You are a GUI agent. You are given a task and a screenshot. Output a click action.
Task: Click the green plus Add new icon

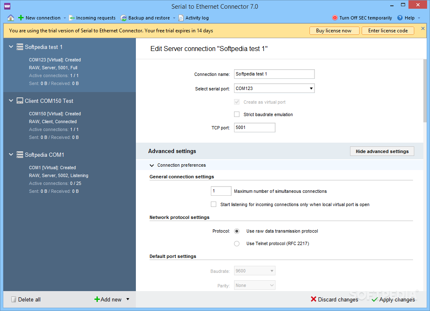(x=97, y=299)
